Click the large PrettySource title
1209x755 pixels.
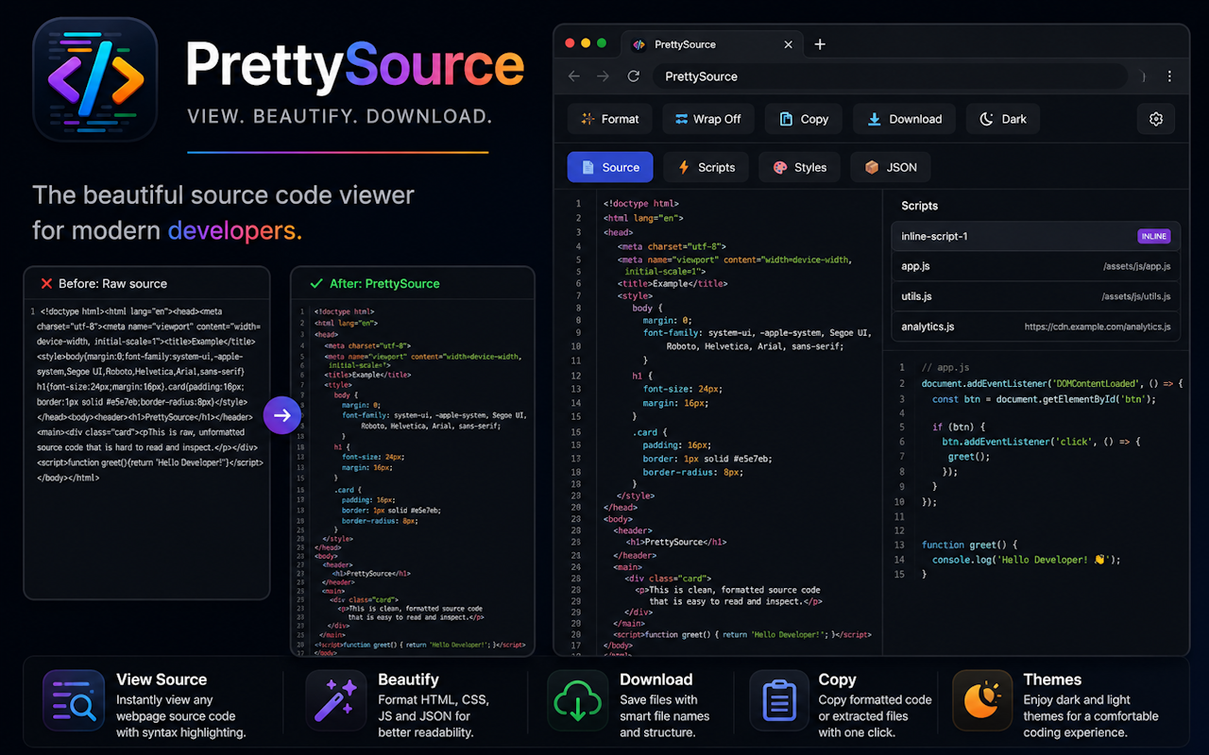tap(355, 65)
